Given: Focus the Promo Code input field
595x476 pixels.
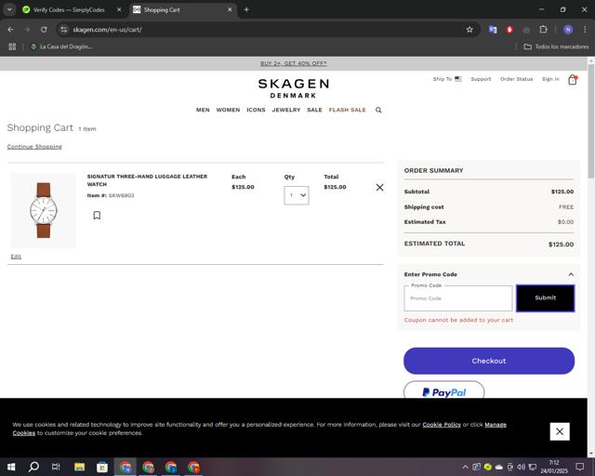Looking at the screenshot, I should [458, 298].
